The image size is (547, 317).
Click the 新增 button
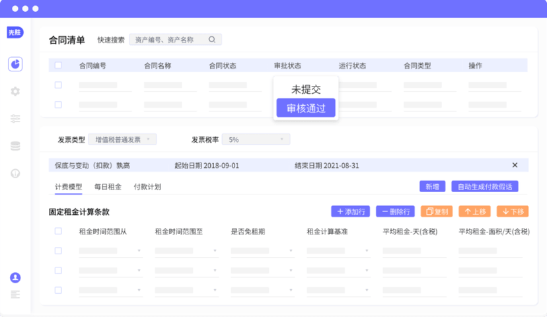pyautogui.click(x=432, y=187)
